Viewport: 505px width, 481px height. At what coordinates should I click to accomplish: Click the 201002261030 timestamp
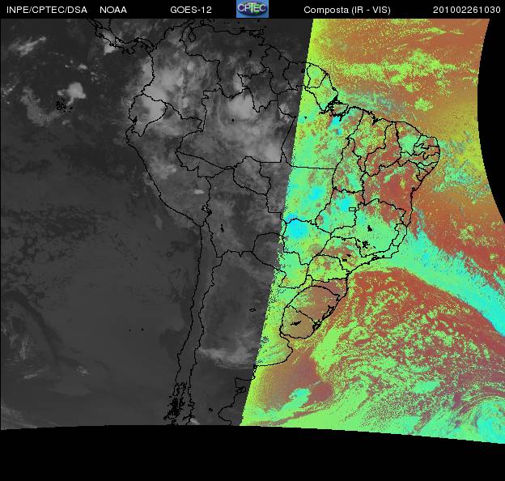[467, 10]
